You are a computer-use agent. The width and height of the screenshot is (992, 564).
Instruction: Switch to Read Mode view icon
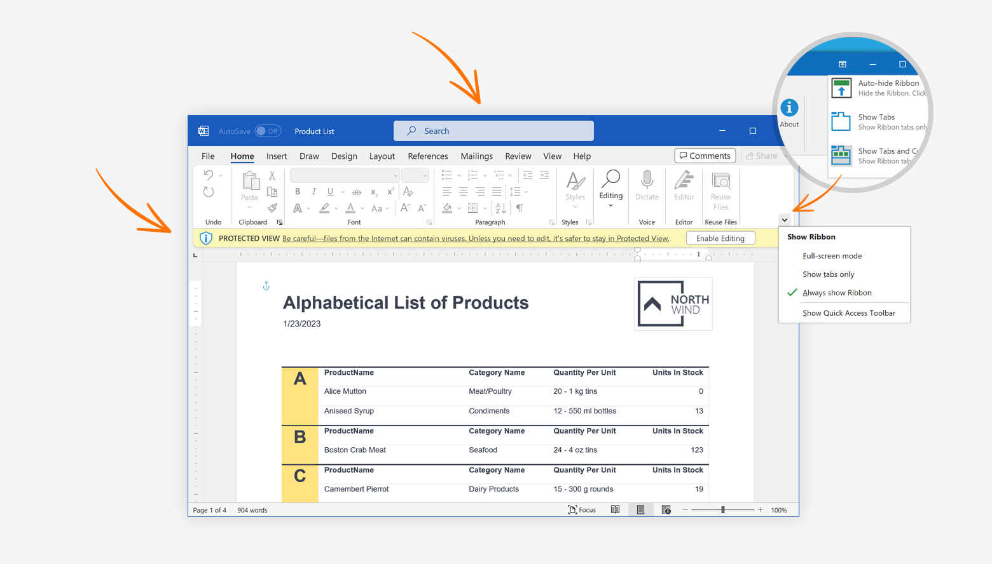point(615,510)
